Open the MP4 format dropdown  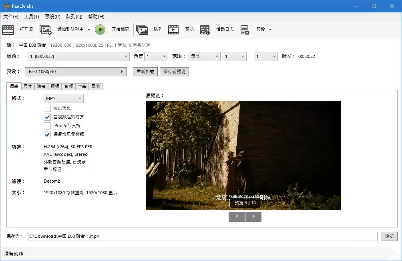(x=64, y=98)
